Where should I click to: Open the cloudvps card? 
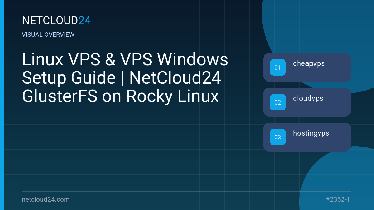[x=307, y=102]
